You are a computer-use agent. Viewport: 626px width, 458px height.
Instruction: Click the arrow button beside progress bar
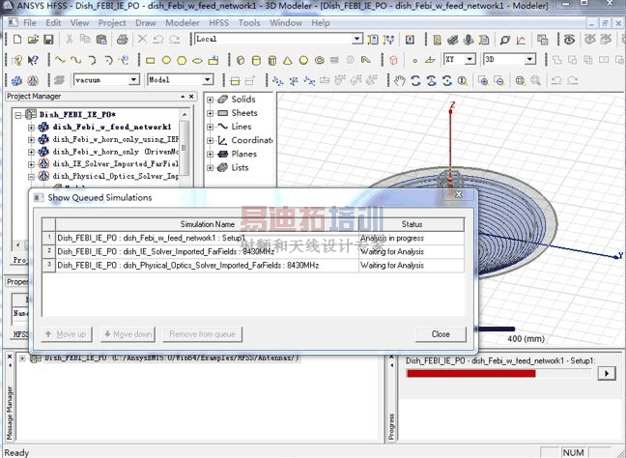pyautogui.click(x=606, y=373)
